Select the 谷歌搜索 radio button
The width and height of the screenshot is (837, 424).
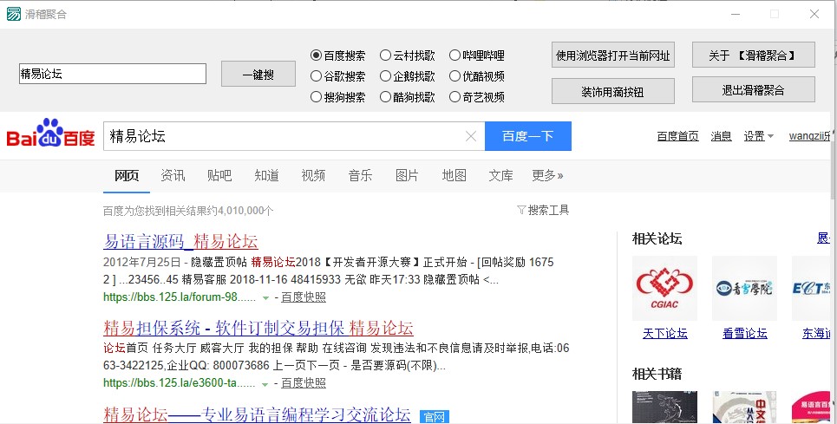pos(316,76)
